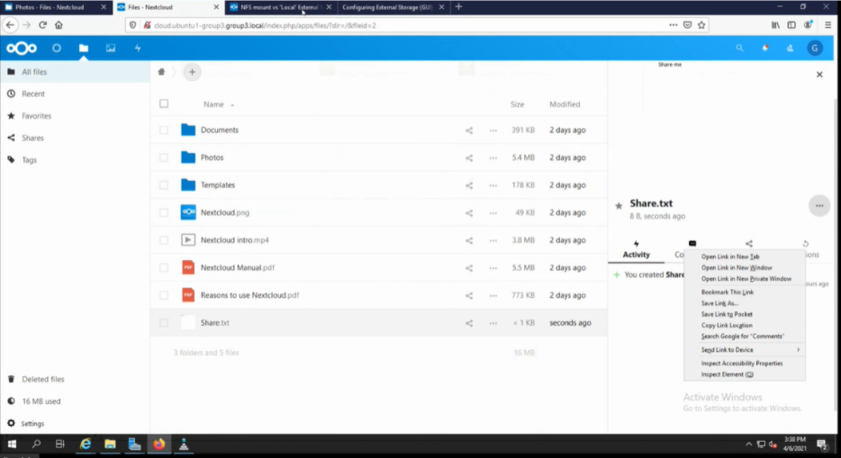The width and height of the screenshot is (841, 458).
Task: Check the Nextcloud Manual.pdf checkbox
Action: (164, 267)
